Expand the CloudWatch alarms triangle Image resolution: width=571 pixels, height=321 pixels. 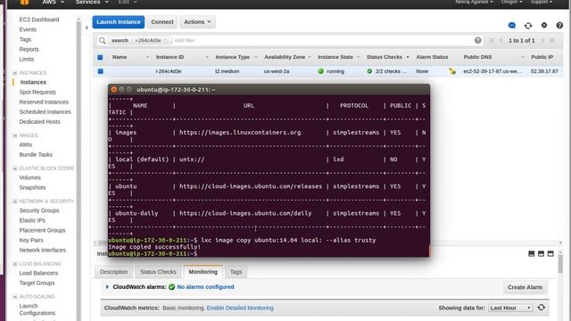(x=107, y=287)
